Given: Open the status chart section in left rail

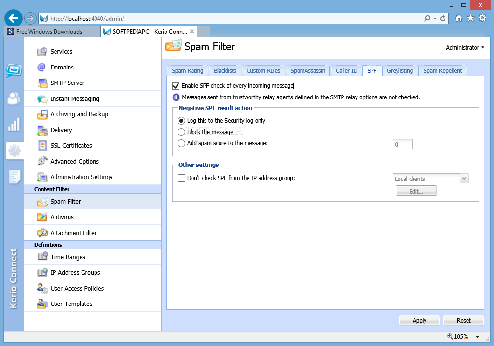Looking at the screenshot, I should 14,125.
